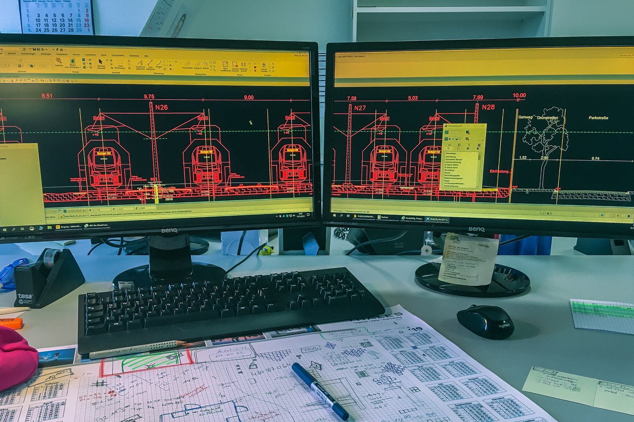
Task: Click the Z coordinate input field
Action: pyautogui.click(x=147, y=208)
